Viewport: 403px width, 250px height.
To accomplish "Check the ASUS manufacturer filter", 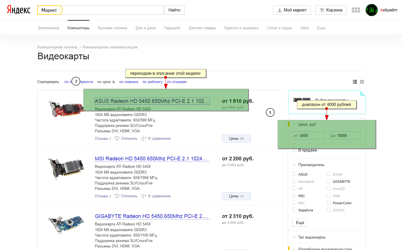I will point(294,174).
